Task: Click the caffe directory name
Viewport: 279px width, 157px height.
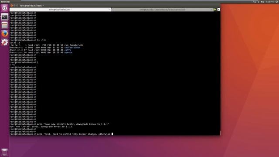Action: (x=68, y=50)
